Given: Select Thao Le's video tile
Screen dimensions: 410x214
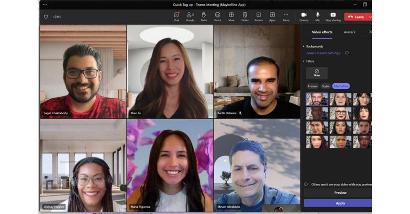Looking at the screenshot, I should click(x=170, y=72).
